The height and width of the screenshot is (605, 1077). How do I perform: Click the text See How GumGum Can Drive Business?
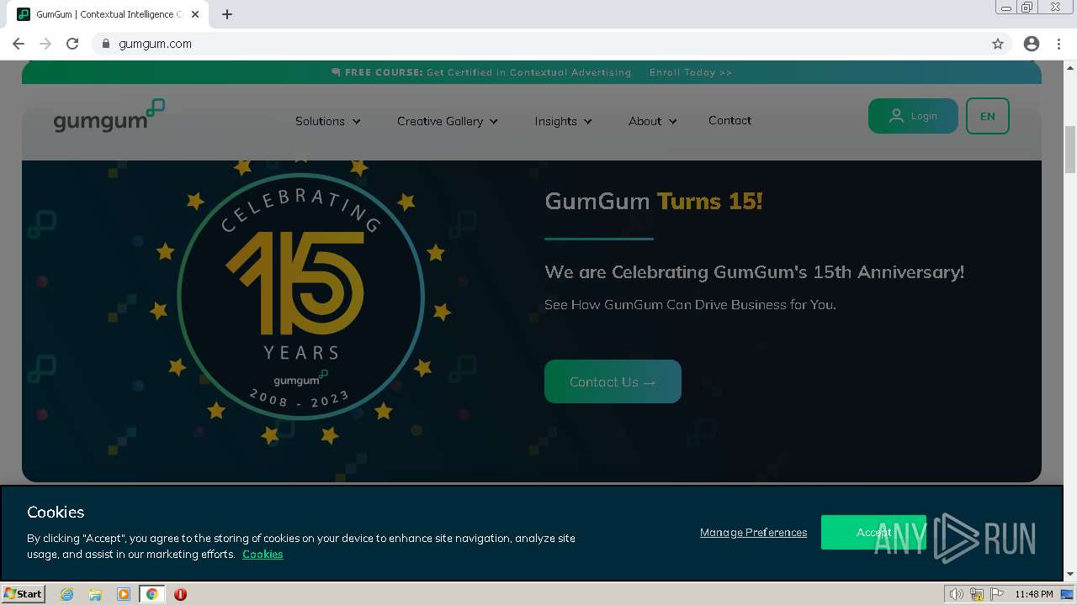(690, 304)
